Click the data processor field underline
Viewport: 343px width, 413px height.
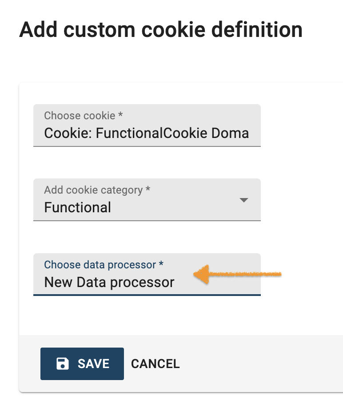tap(147, 294)
